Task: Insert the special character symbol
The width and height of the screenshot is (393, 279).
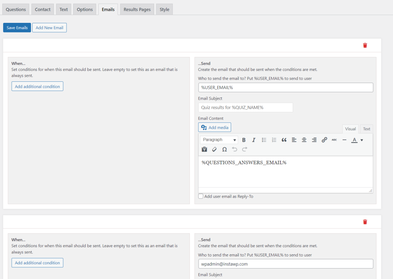Action: pos(224,149)
